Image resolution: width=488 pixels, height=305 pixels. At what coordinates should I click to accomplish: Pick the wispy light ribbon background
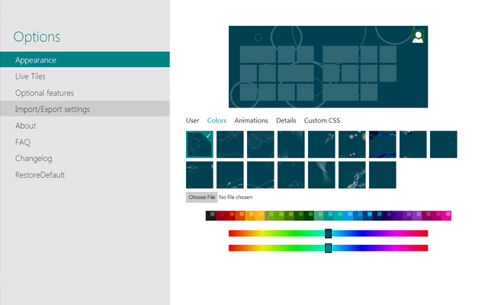(x=322, y=175)
